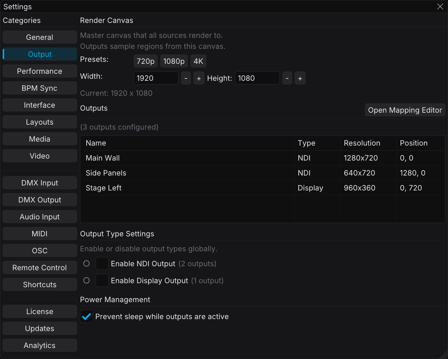Click the Width input field
The height and width of the screenshot is (359, 448).
coord(156,78)
